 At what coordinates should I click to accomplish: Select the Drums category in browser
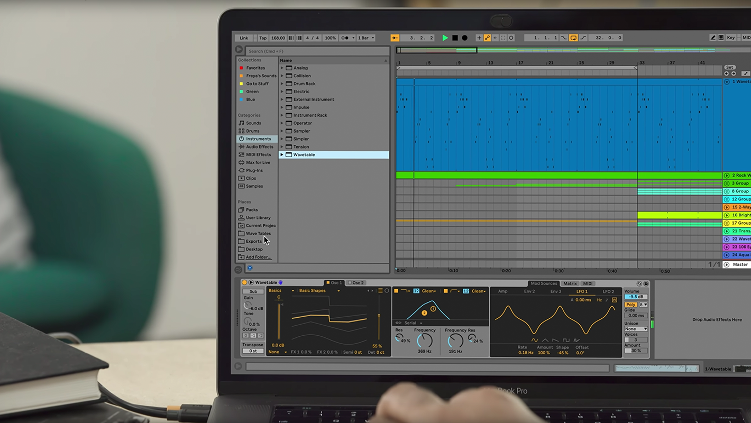[252, 131]
